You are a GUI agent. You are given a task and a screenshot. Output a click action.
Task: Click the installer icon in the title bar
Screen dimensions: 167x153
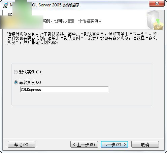coord(6,5)
